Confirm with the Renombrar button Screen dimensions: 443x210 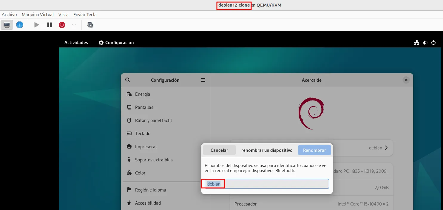coord(314,150)
